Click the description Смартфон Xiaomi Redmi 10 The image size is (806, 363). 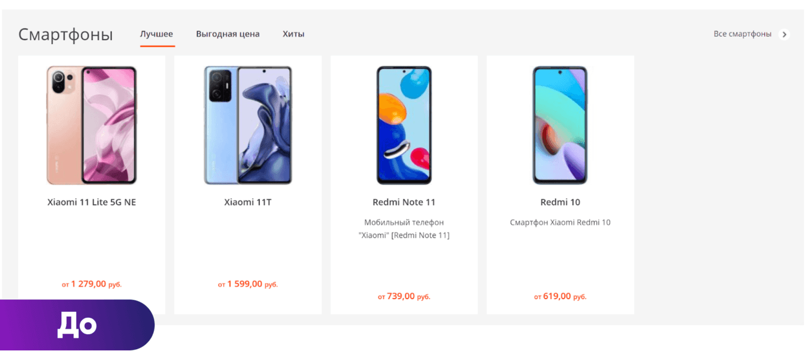tap(560, 222)
